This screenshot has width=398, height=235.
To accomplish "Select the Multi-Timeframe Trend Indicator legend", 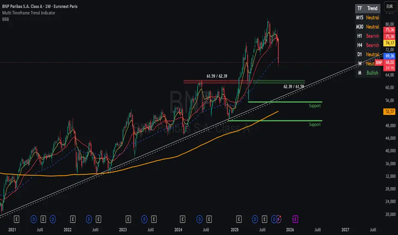I will click(x=29, y=13).
